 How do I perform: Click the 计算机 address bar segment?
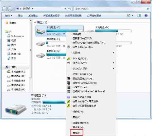[27, 9]
